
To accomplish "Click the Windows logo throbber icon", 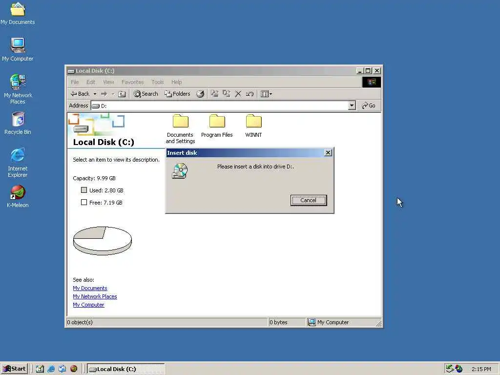I will coord(372,82).
